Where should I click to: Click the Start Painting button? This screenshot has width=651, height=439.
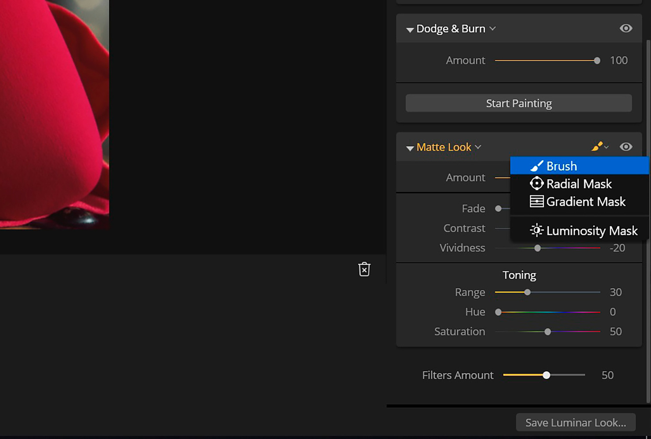tap(519, 103)
